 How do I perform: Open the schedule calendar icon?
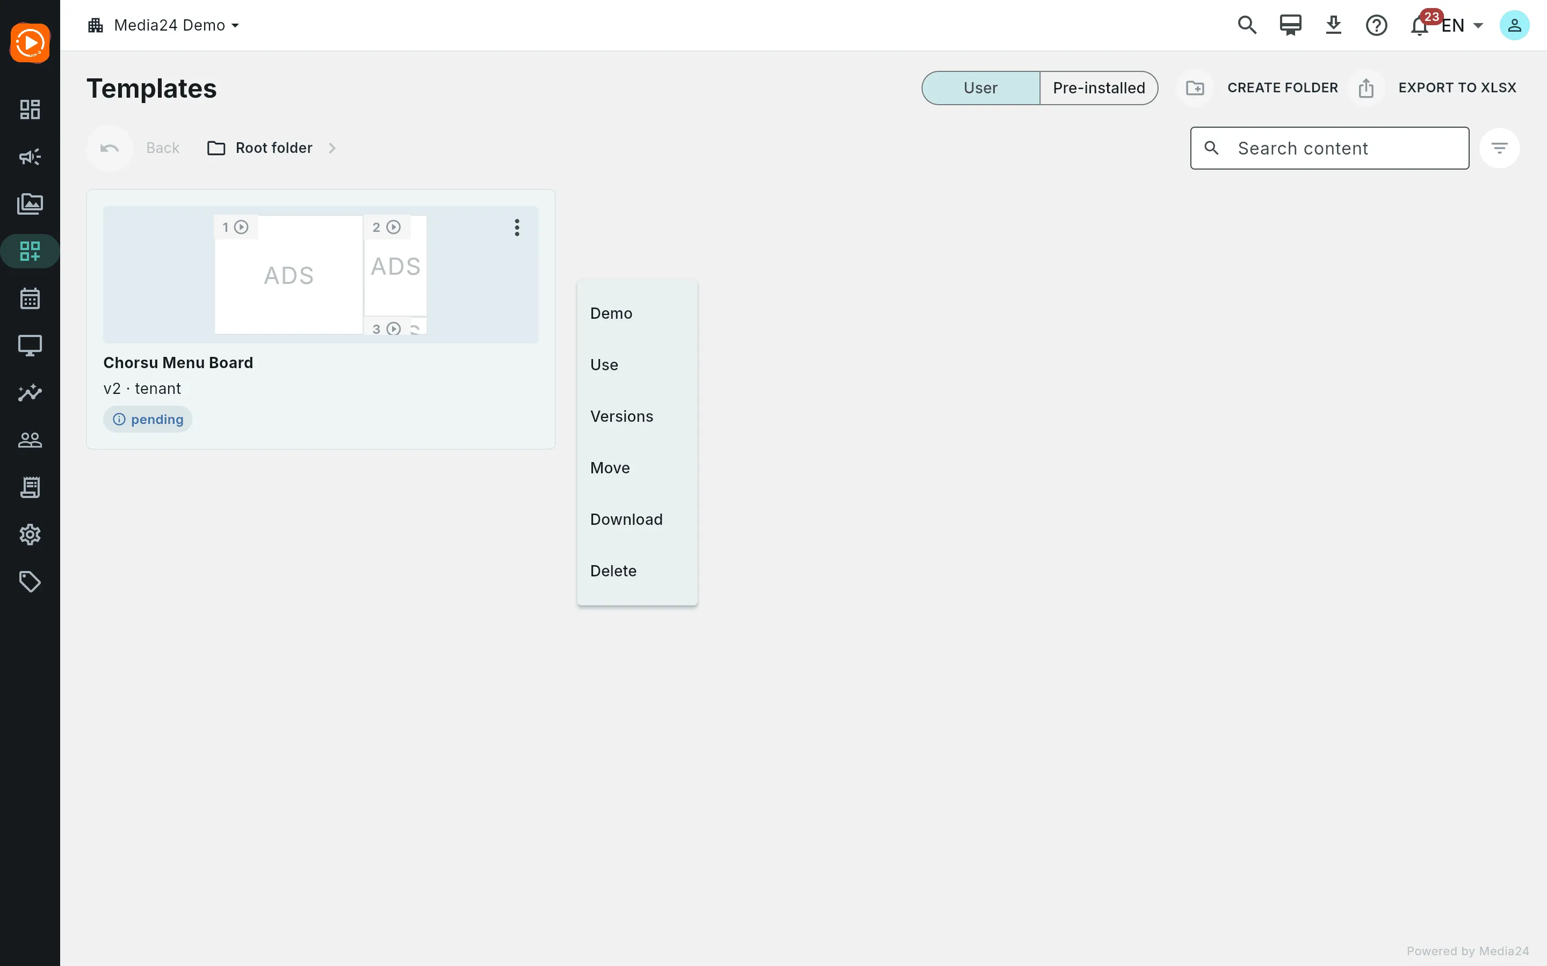pos(30,298)
